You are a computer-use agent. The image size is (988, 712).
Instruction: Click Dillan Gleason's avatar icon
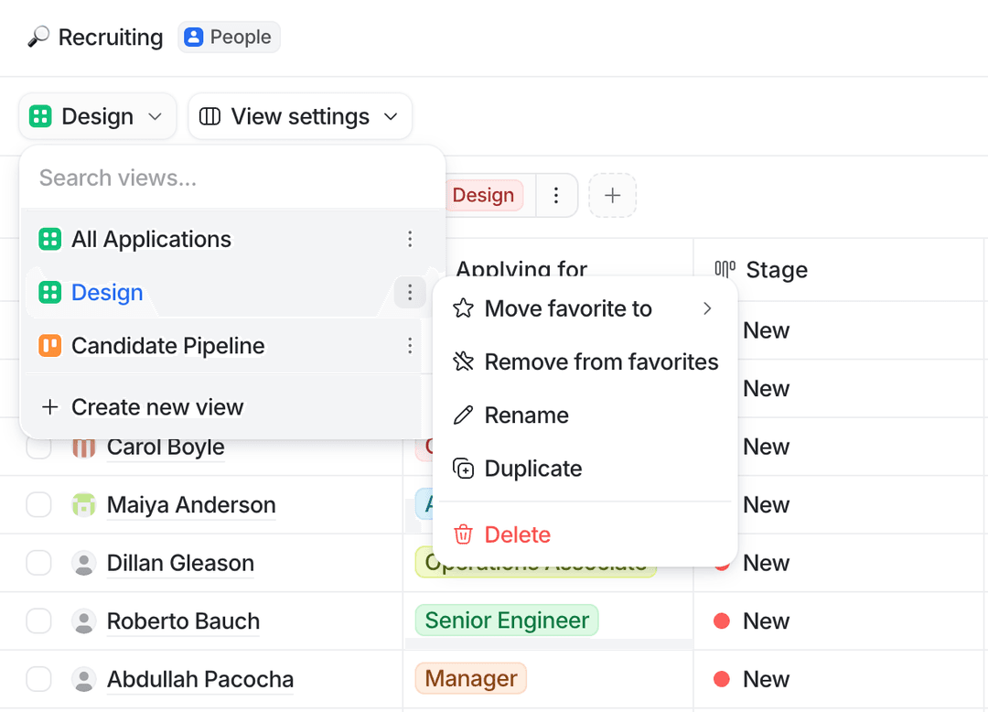tap(84, 563)
